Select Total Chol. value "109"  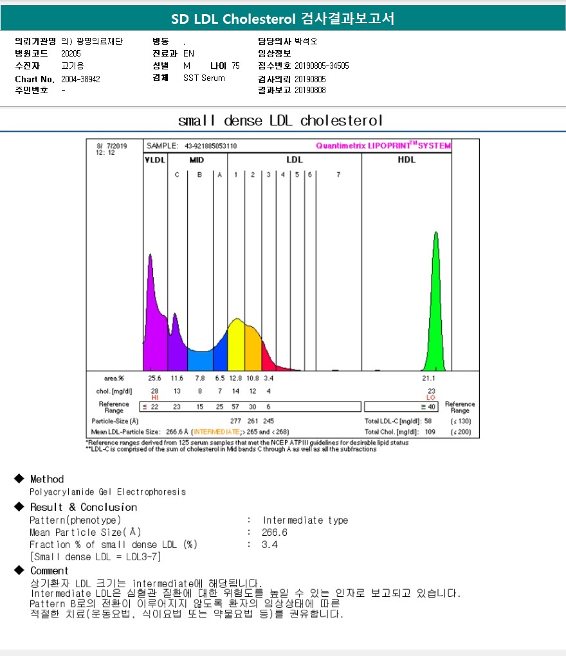point(430,432)
